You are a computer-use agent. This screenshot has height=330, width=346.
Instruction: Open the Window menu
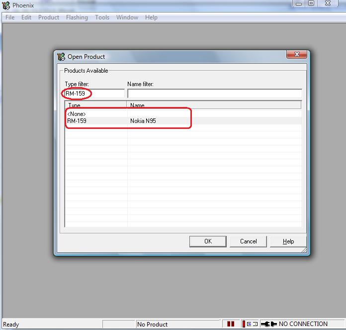127,17
